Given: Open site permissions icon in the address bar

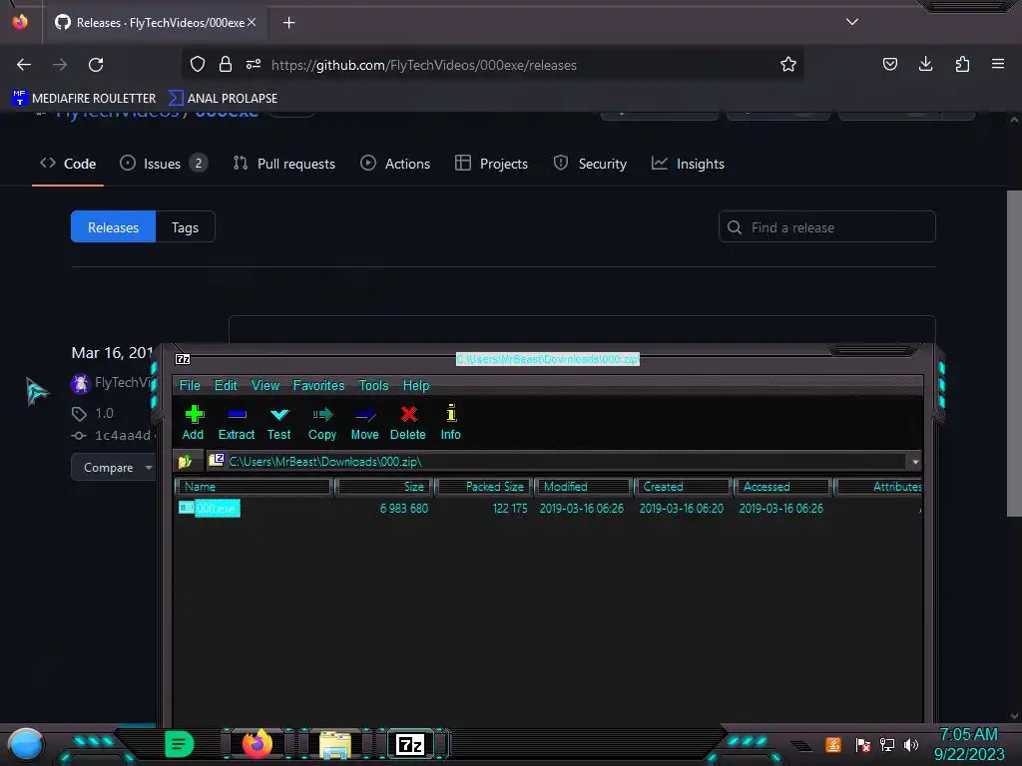Looking at the screenshot, I should coord(254,64).
